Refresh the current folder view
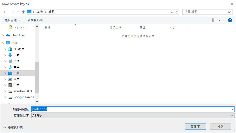This screenshot has height=133, width=236. [177, 12]
